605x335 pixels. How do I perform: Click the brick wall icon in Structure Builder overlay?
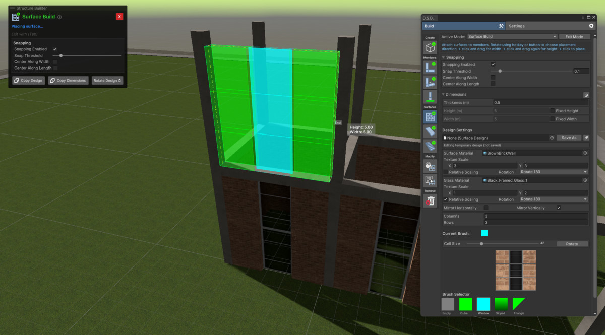click(16, 17)
